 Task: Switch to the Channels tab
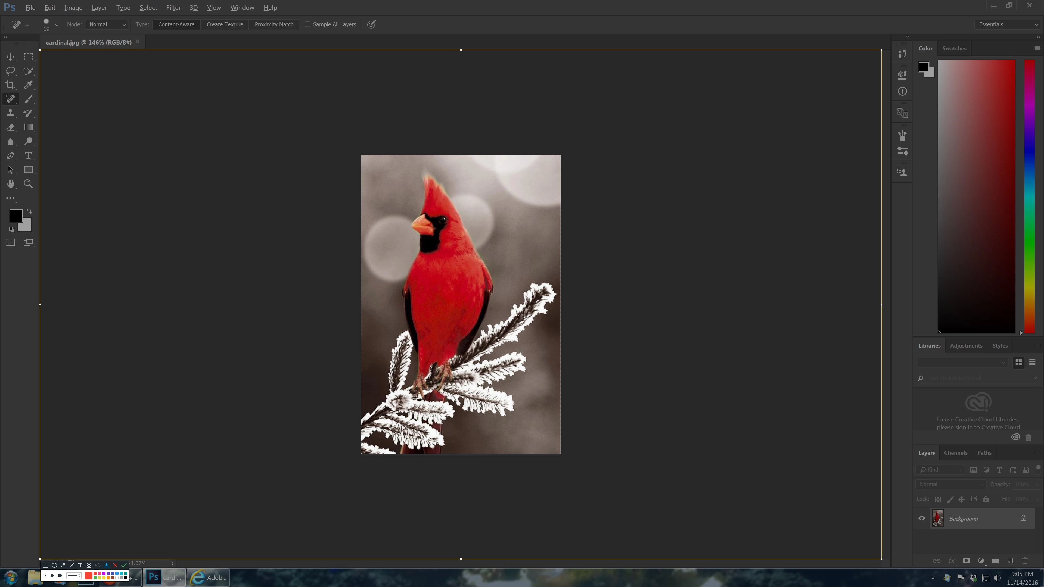[x=955, y=452]
